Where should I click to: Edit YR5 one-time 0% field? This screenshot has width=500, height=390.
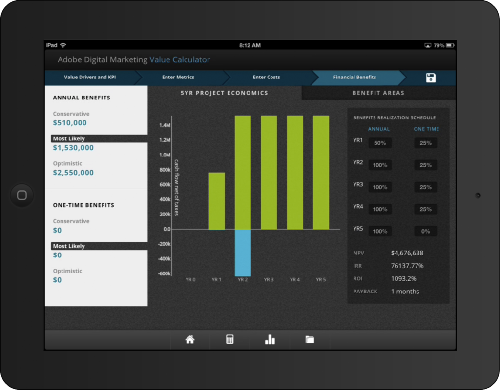tap(425, 231)
